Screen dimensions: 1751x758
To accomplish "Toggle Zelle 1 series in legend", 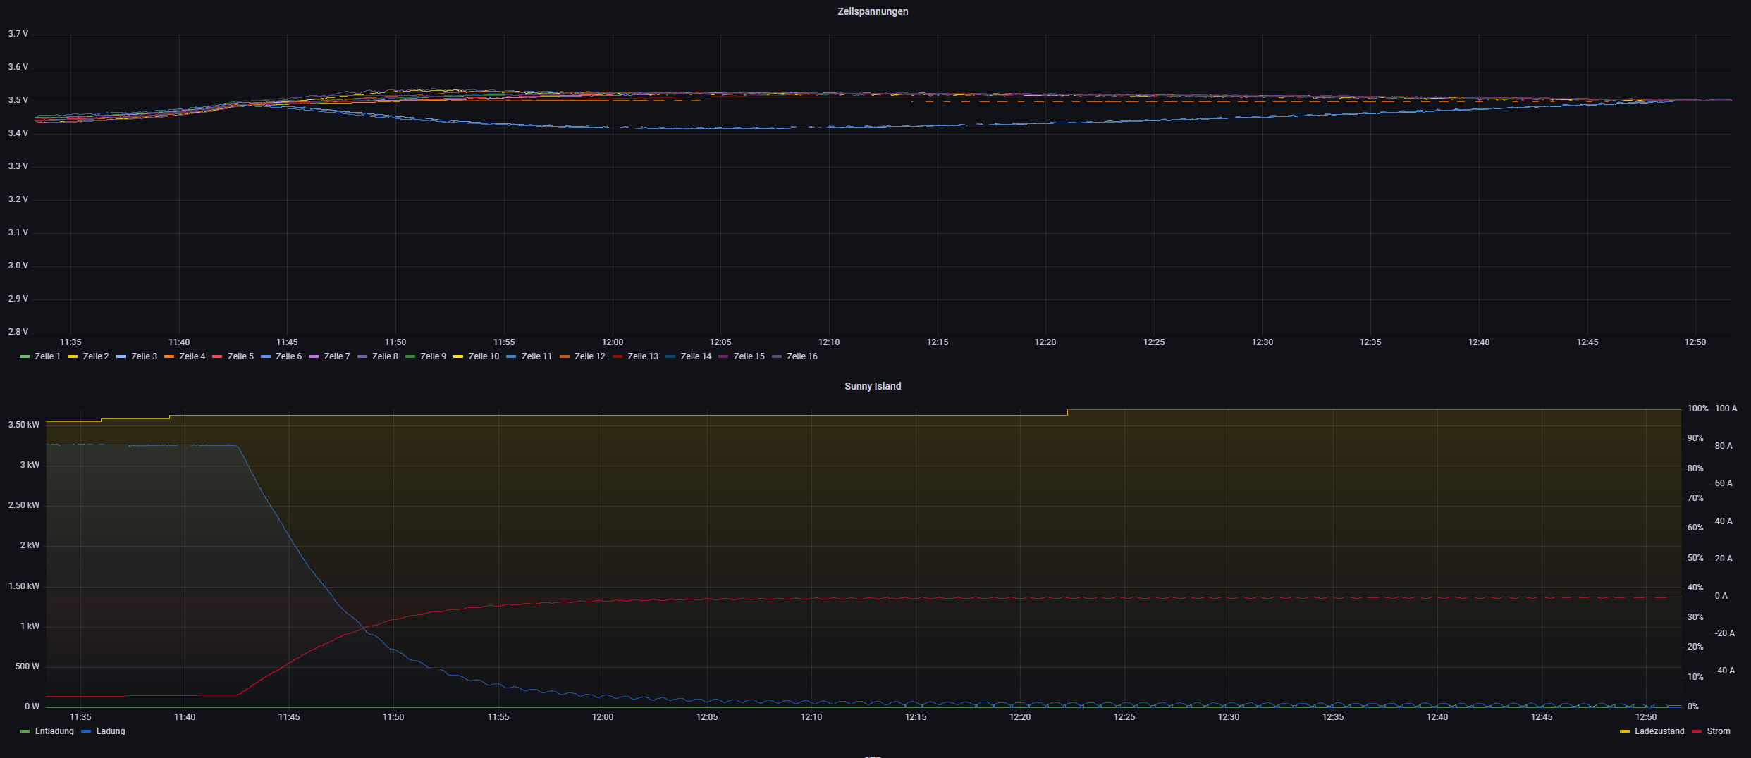I will coord(48,356).
